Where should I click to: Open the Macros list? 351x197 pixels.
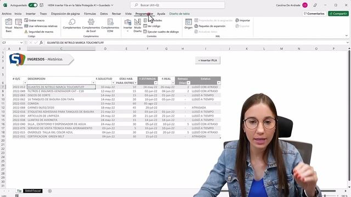(x=18, y=24)
